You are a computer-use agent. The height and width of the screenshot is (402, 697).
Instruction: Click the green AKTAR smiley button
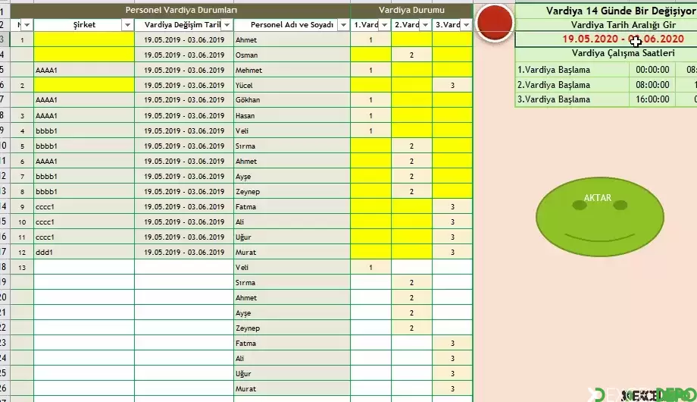600,217
